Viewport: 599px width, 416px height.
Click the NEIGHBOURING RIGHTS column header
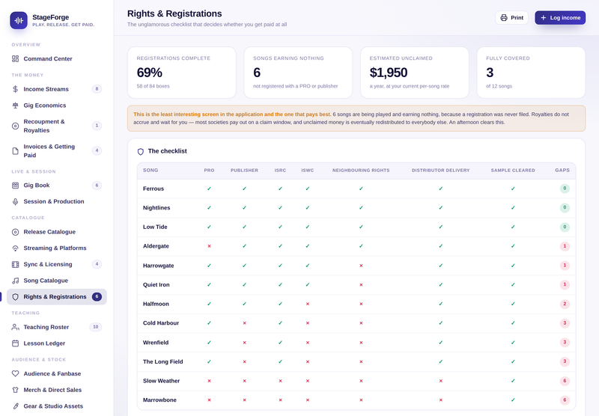click(x=361, y=171)
